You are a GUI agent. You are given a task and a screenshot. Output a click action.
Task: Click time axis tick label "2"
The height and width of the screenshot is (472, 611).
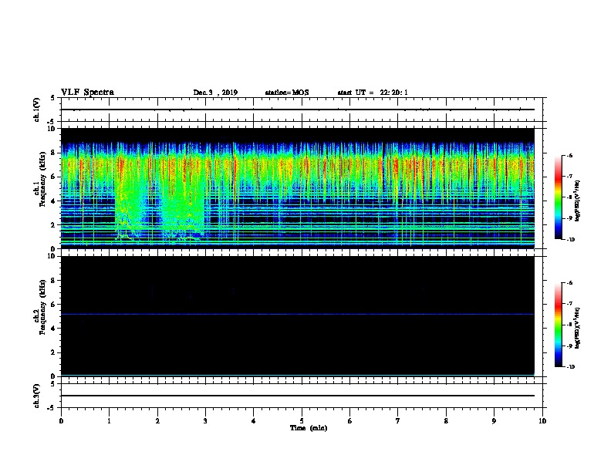[157, 421]
